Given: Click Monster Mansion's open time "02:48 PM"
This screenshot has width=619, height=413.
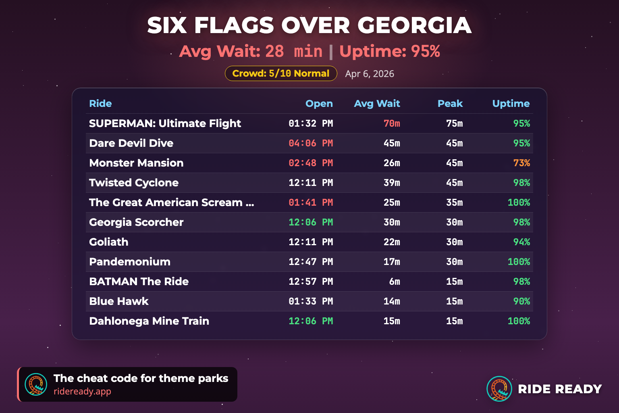Looking at the screenshot, I should [x=311, y=163].
